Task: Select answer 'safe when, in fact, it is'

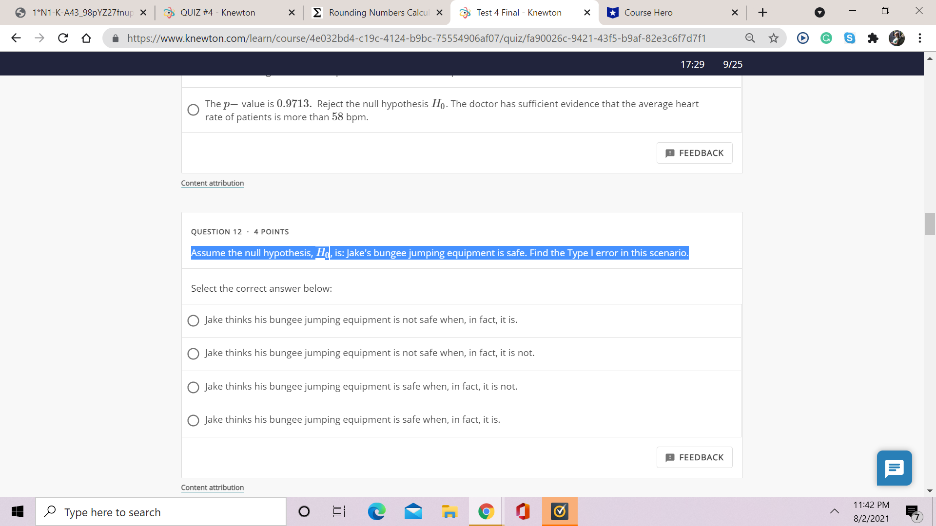Action: coord(193,420)
